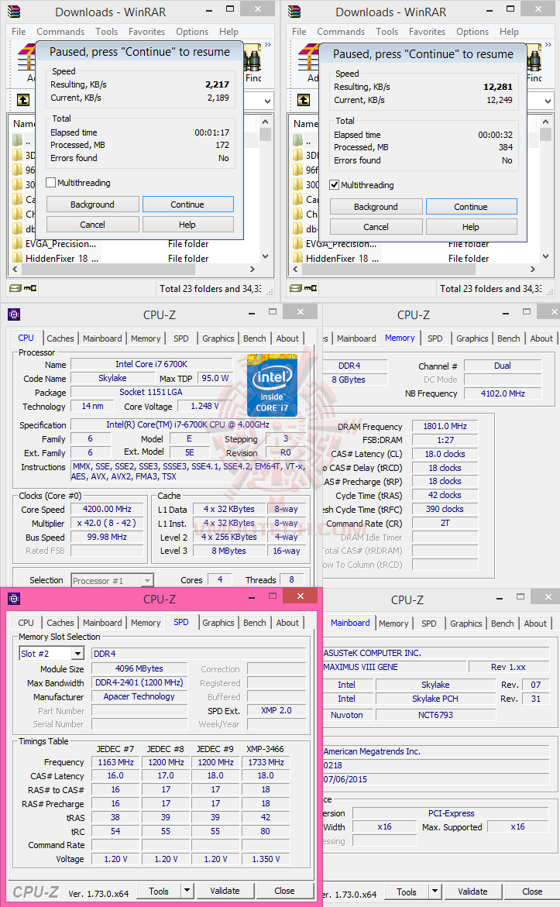Image resolution: width=560 pixels, height=907 pixels.
Task: Click the Max Bandwidth DDR4-2401 (1200 MHz) field
Action: [x=139, y=682]
